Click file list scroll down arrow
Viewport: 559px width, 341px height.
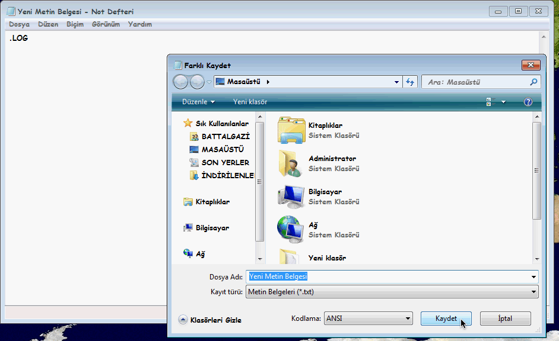tap(537, 259)
